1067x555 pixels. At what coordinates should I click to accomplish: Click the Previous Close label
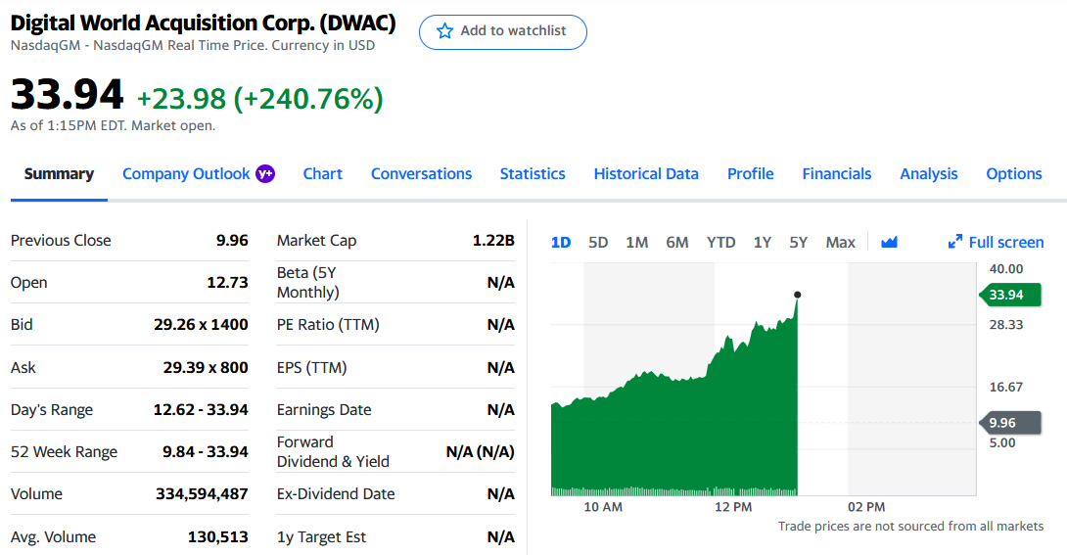click(x=61, y=240)
